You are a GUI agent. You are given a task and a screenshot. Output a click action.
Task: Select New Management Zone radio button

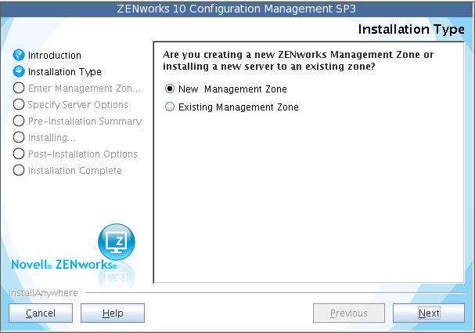(170, 89)
